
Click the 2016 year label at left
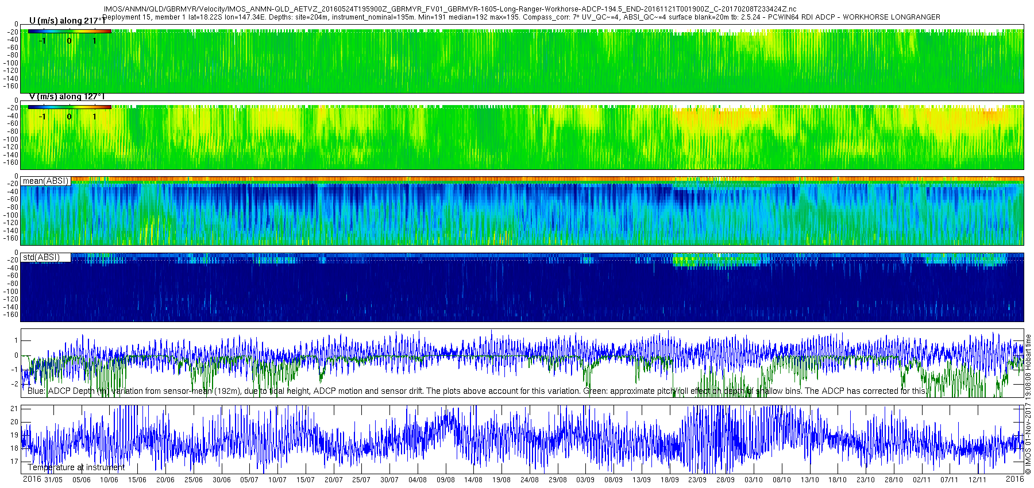coord(32,479)
